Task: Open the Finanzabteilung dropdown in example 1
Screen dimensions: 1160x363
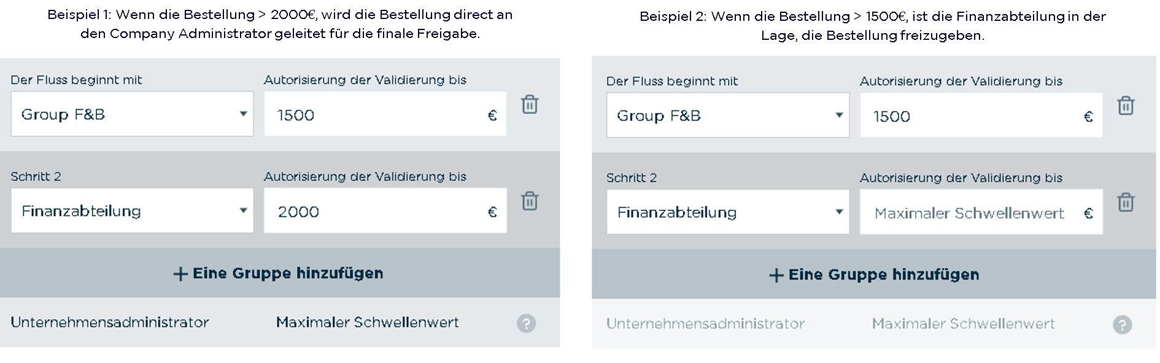Action: (x=132, y=210)
